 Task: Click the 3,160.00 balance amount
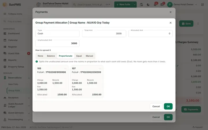[x=192, y=101]
